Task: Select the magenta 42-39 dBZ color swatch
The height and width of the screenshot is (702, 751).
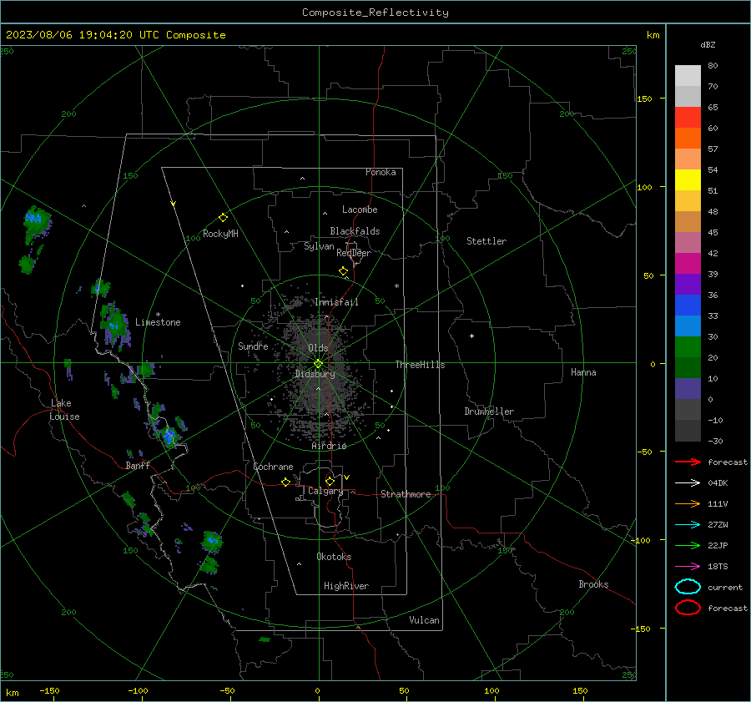Action: coord(688,263)
